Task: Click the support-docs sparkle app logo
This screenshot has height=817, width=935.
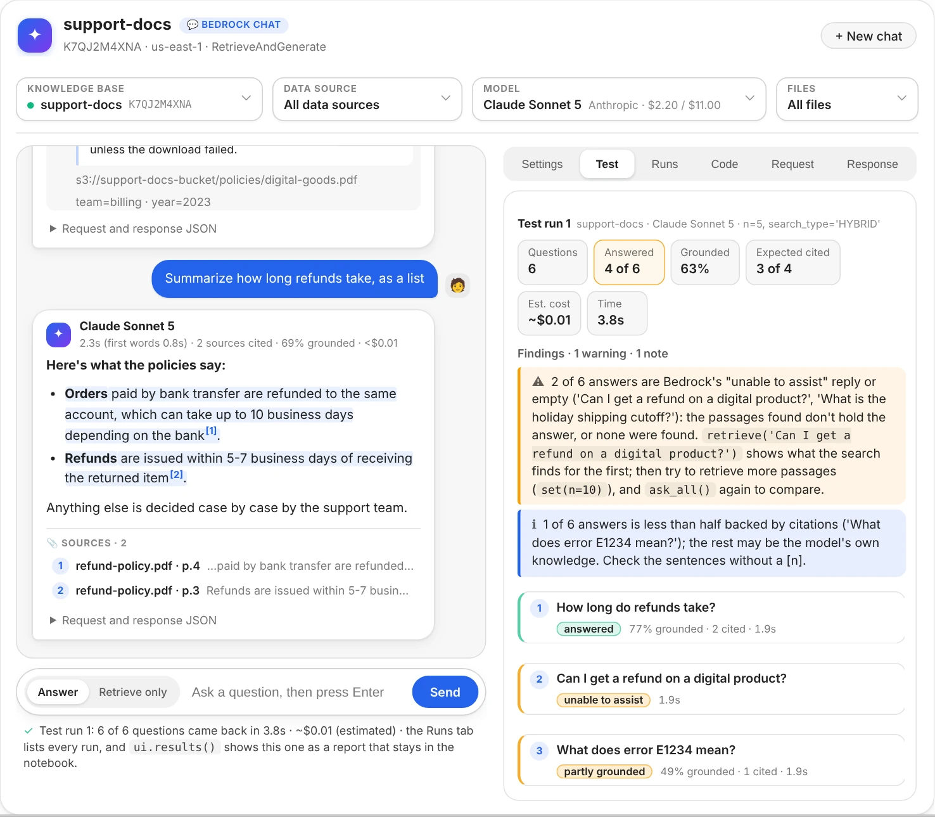Action: (35, 35)
